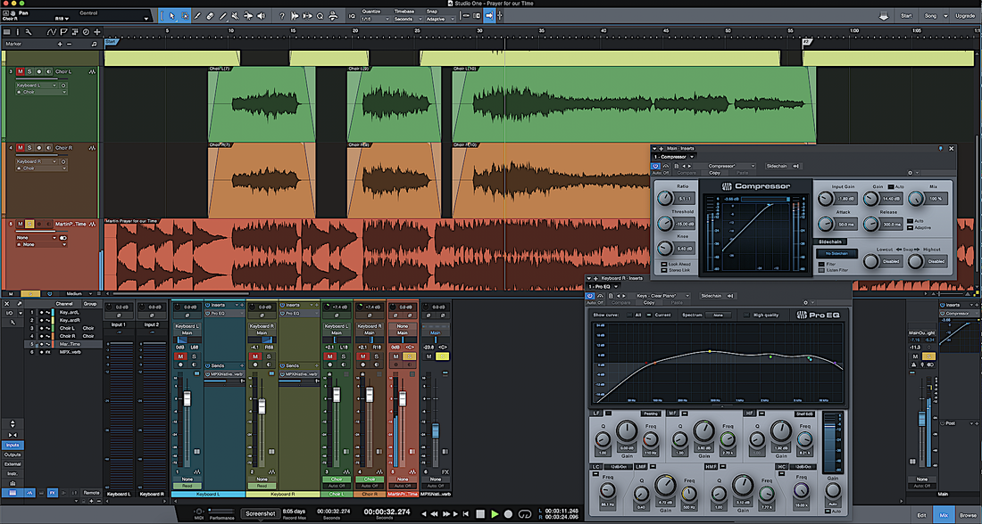Select the Eraser tool in the toolbar
Viewport: 982px width, 524px height.
(210, 16)
